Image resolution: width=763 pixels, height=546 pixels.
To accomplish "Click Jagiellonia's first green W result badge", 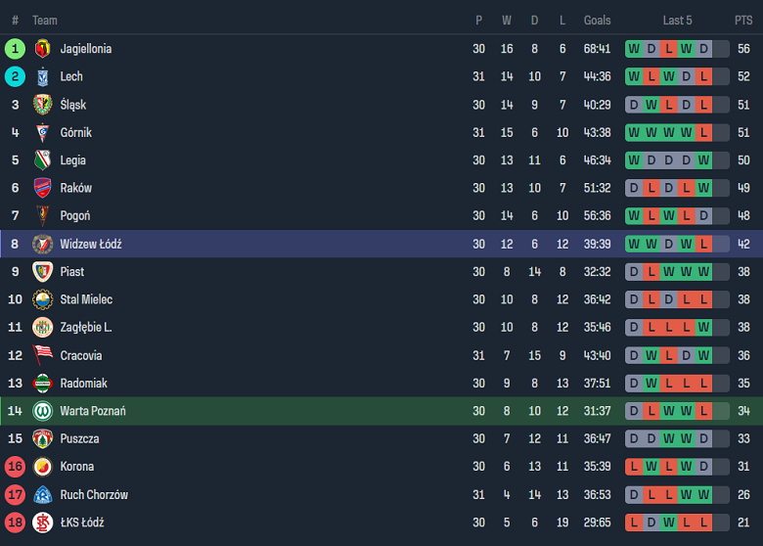I will point(634,49).
